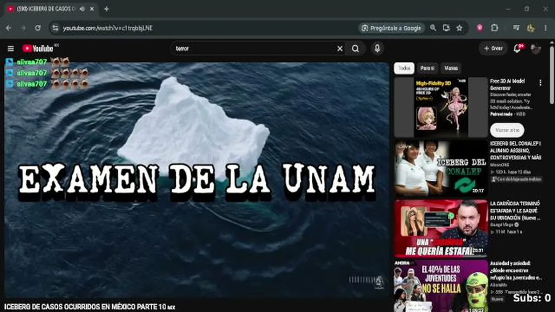Viewport: 555px width, 312px height.
Task: Open the ICEBERG DEL CONALEP video title
Action: click(516, 150)
